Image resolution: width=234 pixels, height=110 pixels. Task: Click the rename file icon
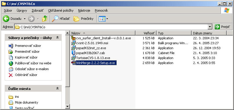point(11,46)
